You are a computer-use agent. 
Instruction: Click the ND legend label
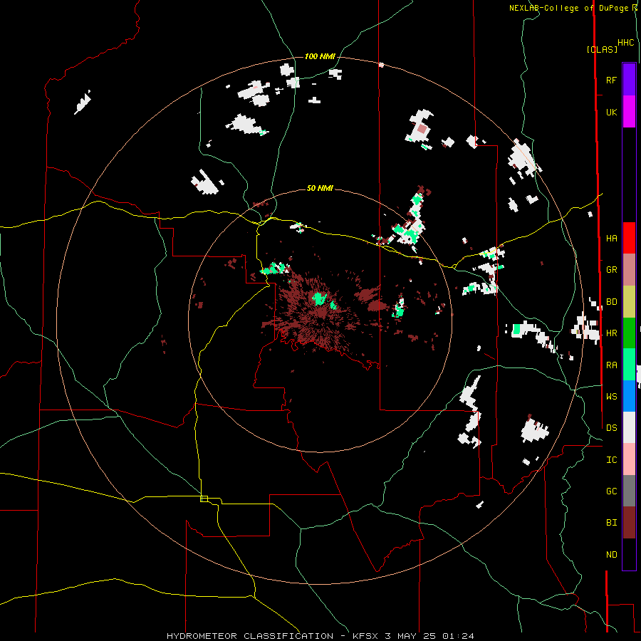tap(611, 555)
